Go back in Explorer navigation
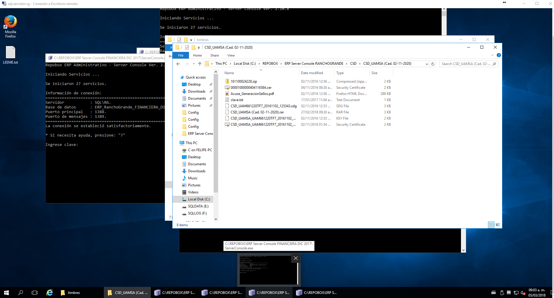The image size is (554, 298). click(x=178, y=64)
